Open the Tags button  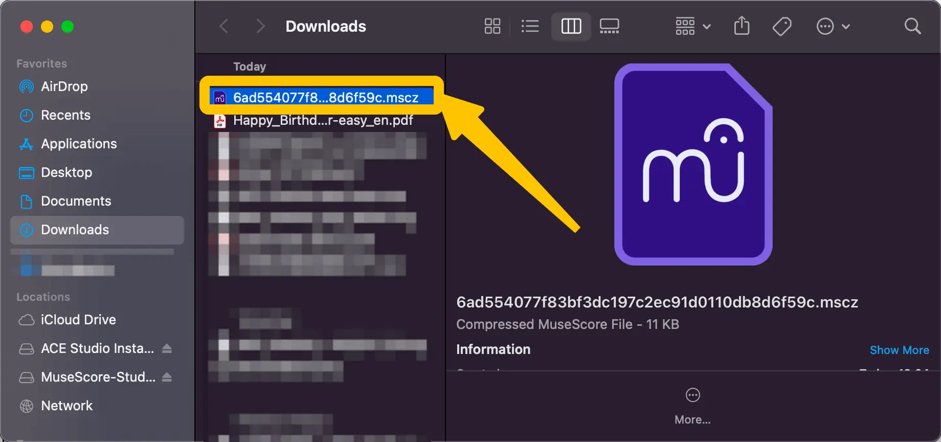coord(782,26)
